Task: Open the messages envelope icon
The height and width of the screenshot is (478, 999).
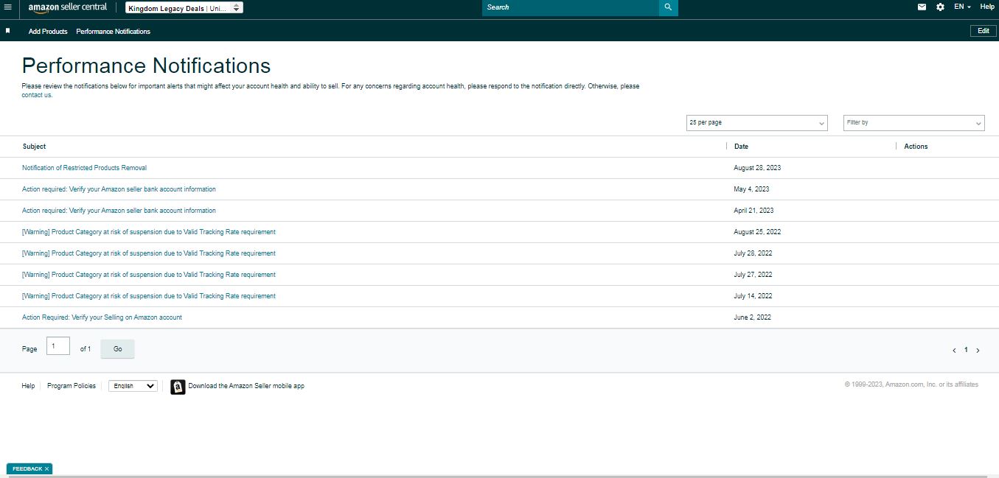Action: [922, 7]
